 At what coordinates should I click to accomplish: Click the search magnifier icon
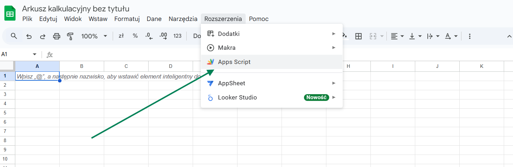(x=14, y=36)
